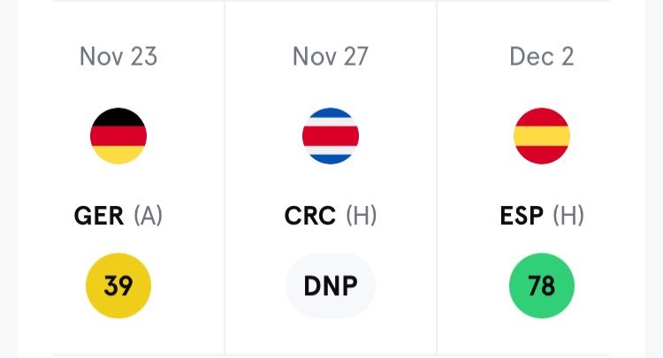Click the divider between Germany and Costa Rica columns
This screenshot has height=358, width=663.
coord(225,177)
